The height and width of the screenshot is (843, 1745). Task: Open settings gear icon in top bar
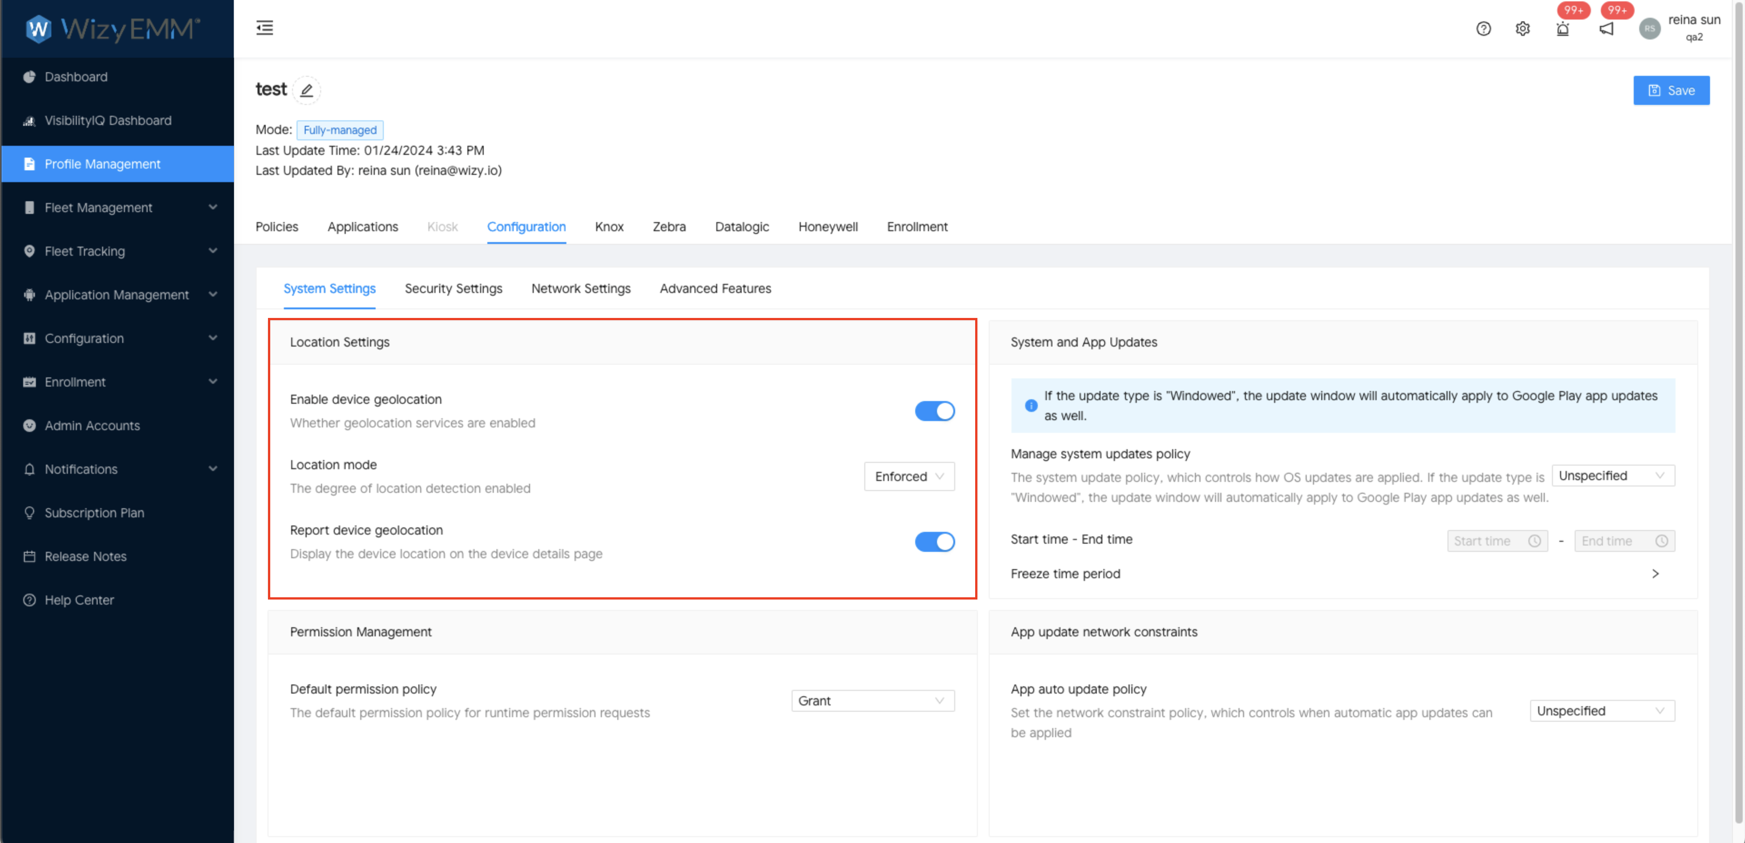(1522, 29)
